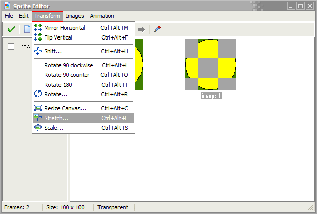The height and width of the screenshot is (214, 317).
Task: Click the Mirror Horizontal menu icon
Action: 38,28
